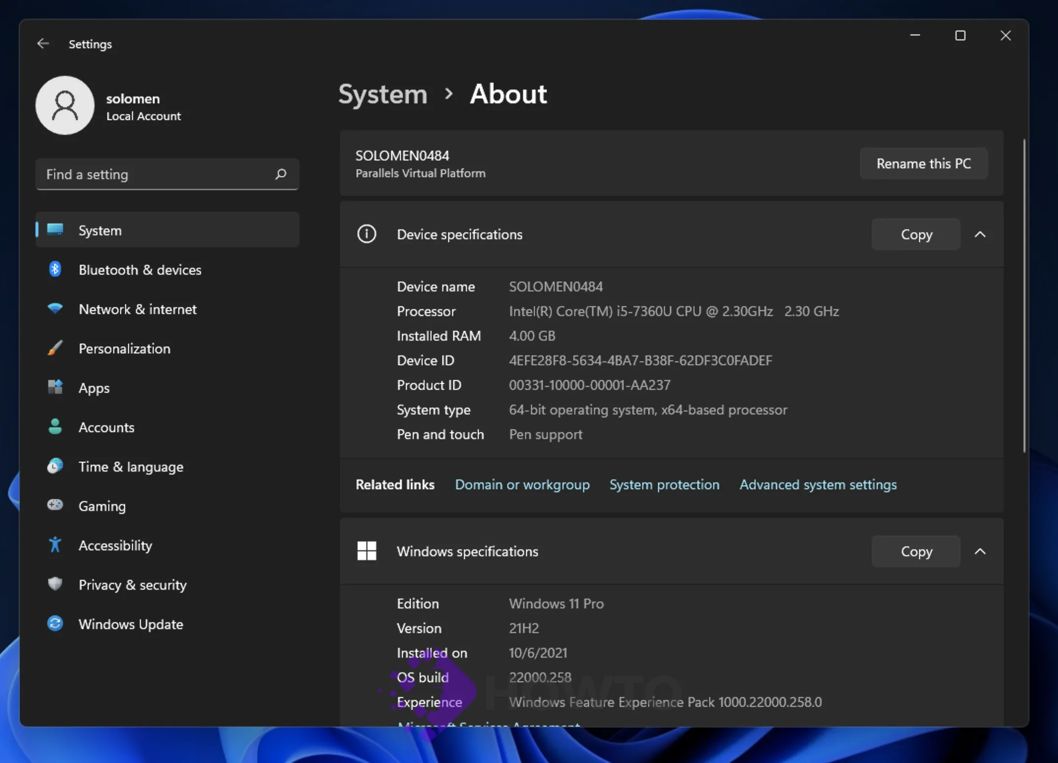Go to Network & internet settings
Screen dimensions: 1058x763
point(167,309)
